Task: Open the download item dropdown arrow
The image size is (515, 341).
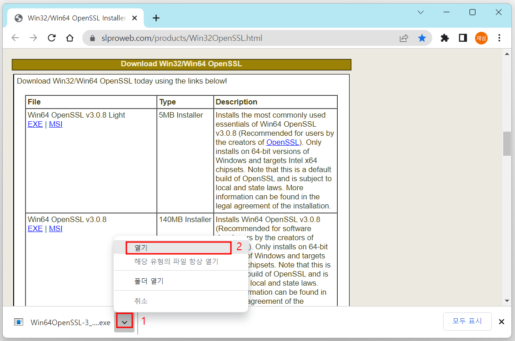Action: coord(124,321)
